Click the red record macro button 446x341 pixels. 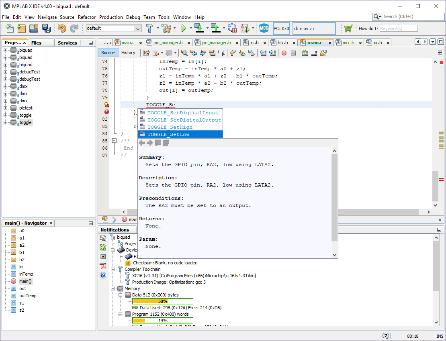click(x=284, y=53)
